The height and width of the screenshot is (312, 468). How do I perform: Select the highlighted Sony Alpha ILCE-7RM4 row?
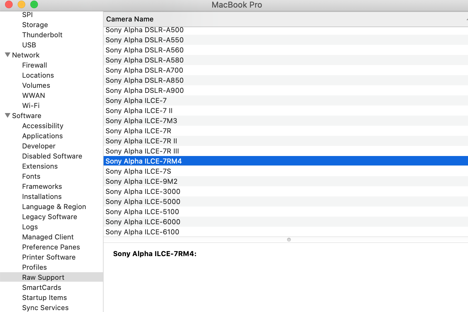286,161
